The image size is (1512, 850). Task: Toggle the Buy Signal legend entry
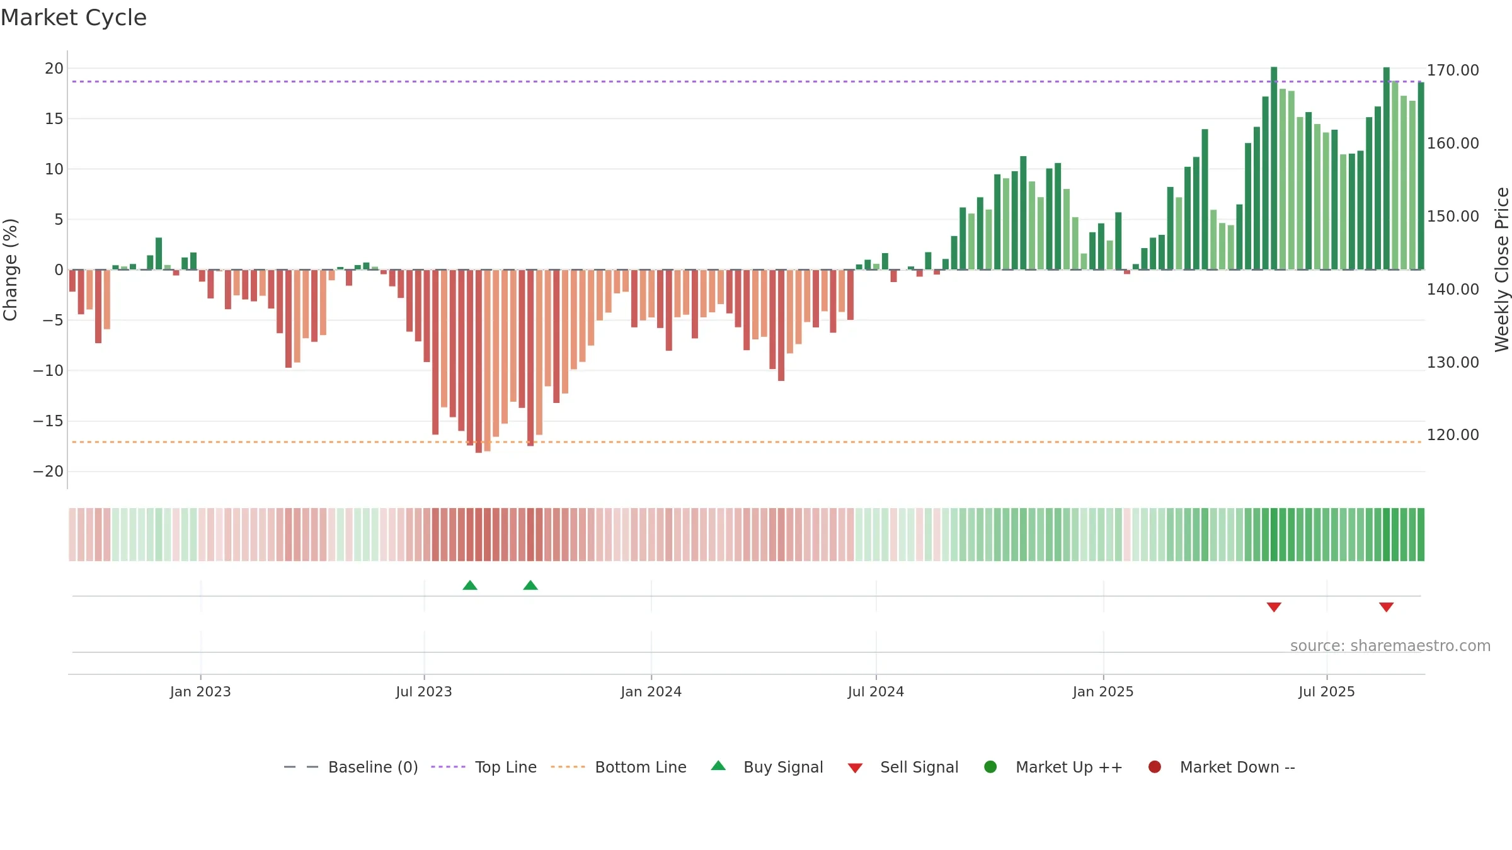pos(767,767)
